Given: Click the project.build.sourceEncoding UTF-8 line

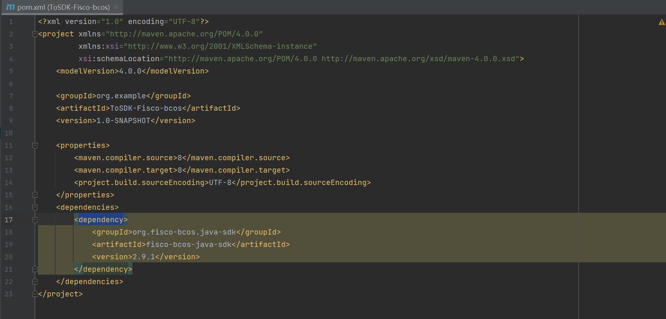Looking at the screenshot, I should click(223, 183).
